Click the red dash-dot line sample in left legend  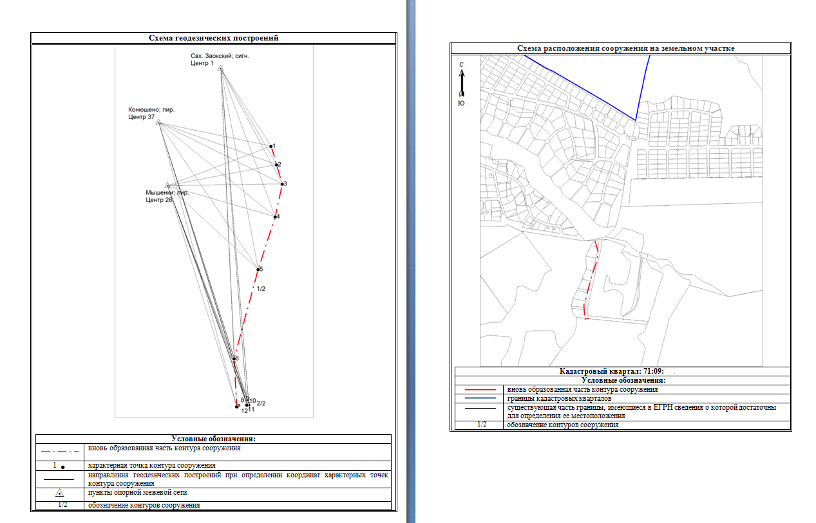point(59,451)
